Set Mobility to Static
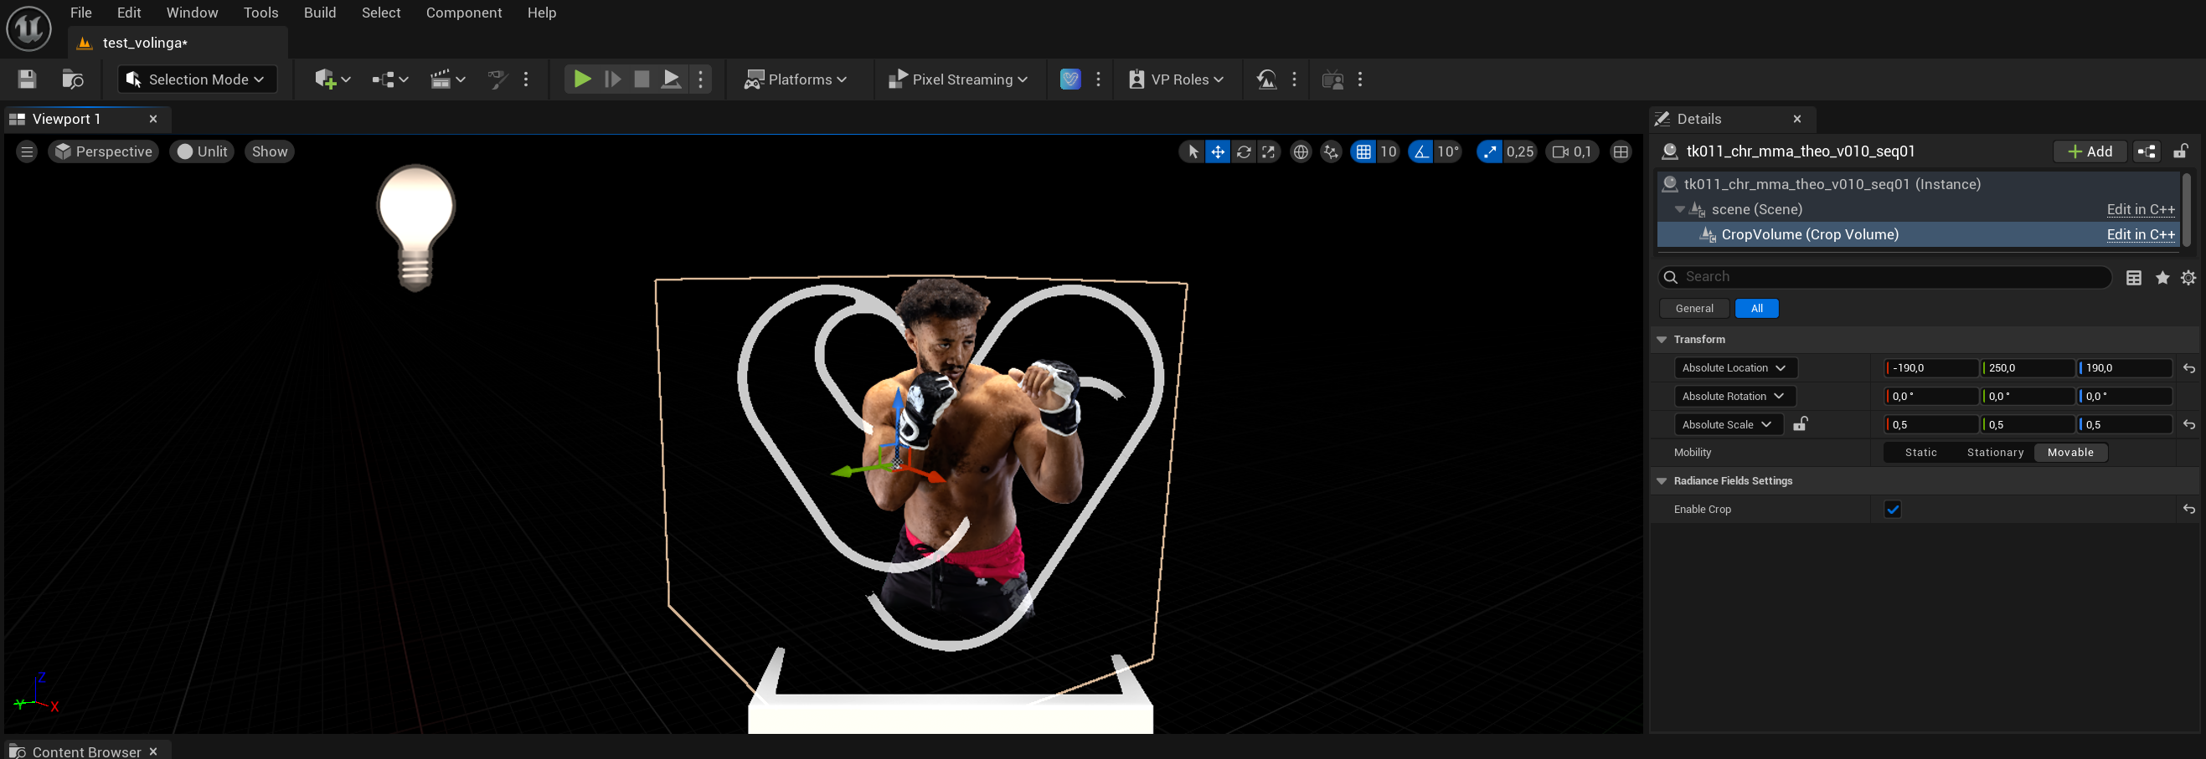Viewport: 2206px width, 759px height. click(x=1921, y=452)
